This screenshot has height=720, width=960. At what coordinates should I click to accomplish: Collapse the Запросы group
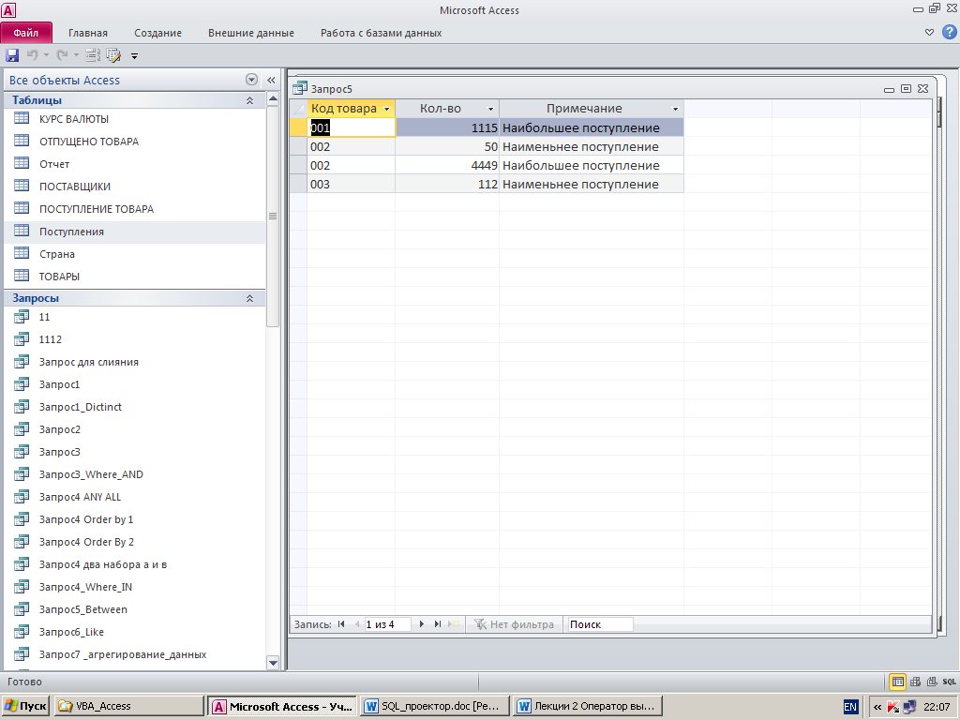[x=249, y=298]
